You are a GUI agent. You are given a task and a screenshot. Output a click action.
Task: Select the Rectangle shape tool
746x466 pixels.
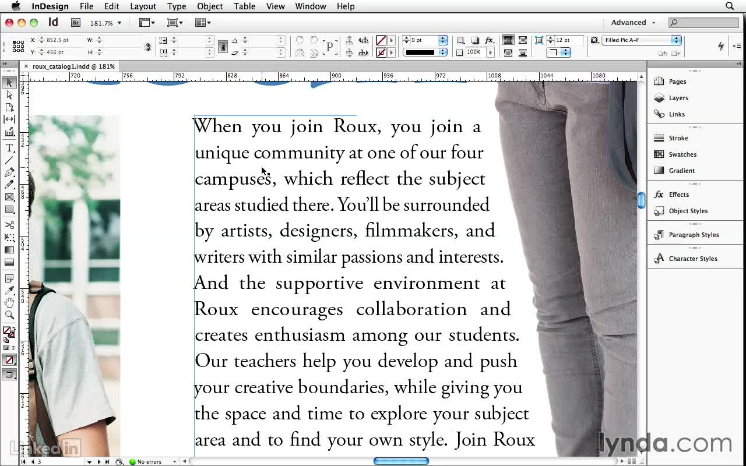tap(9, 209)
